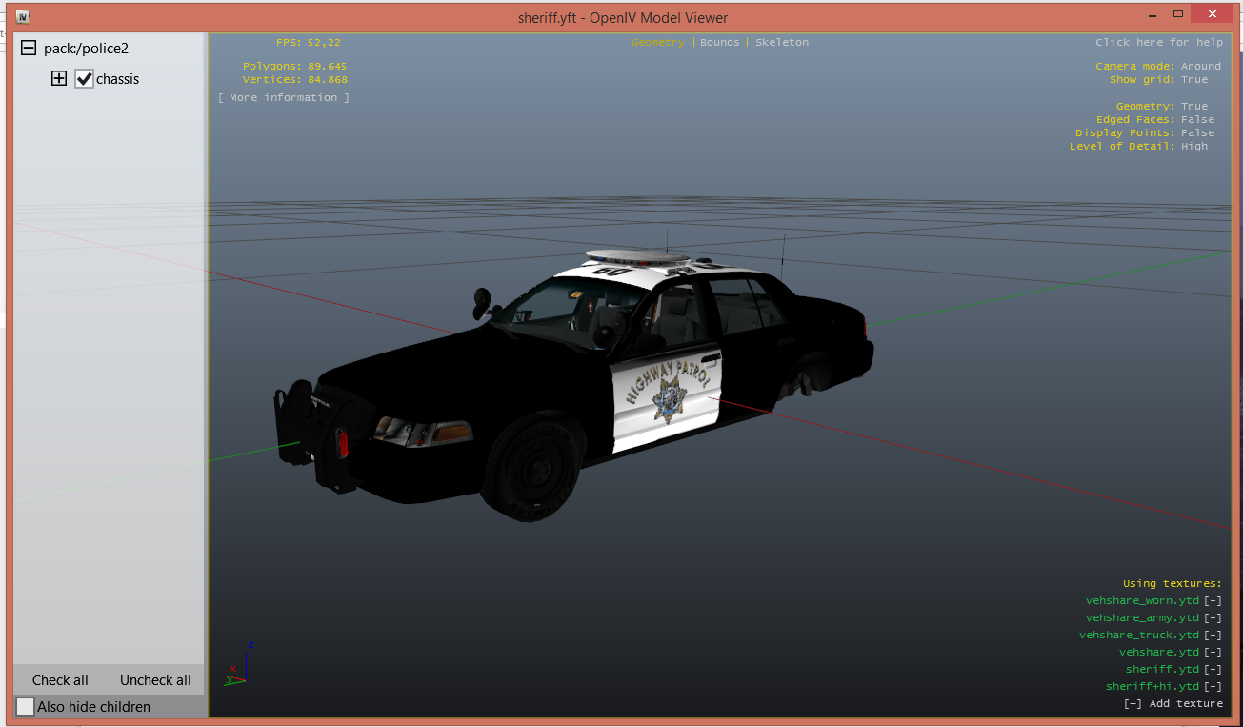The height and width of the screenshot is (727, 1243).
Task: Uncheck the chassis checkbox
Action: (85, 78)
